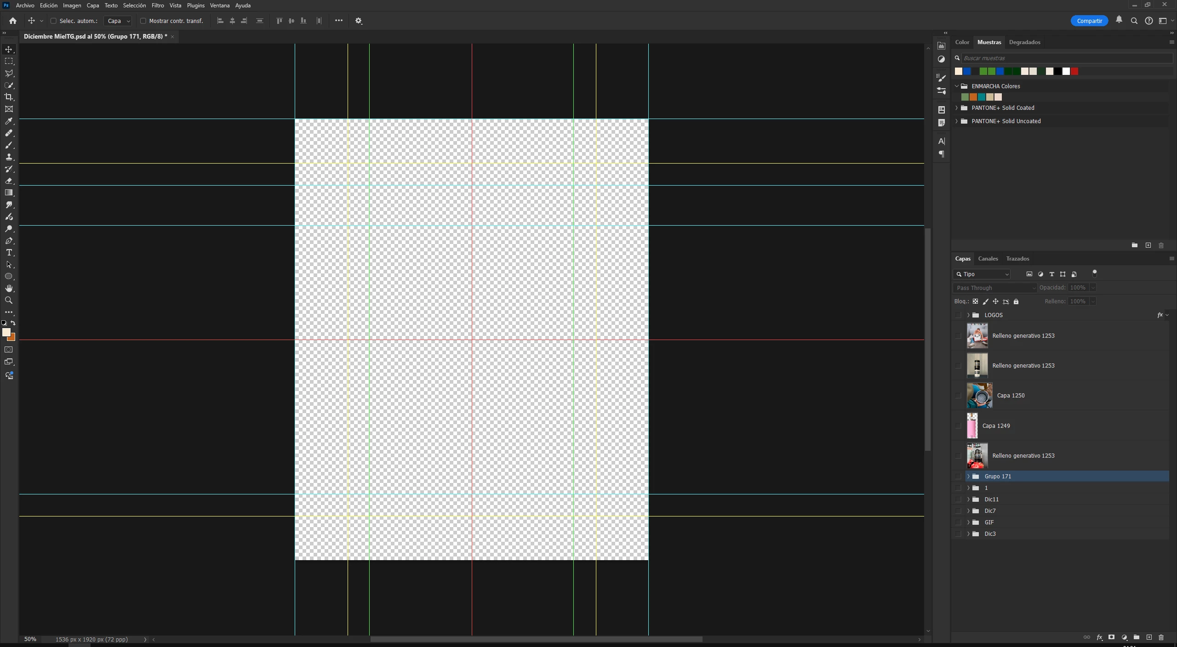Click the Compartir button
Image resolution: width=1177 pixels, height=647 pixels.
tap(1089, 21)
